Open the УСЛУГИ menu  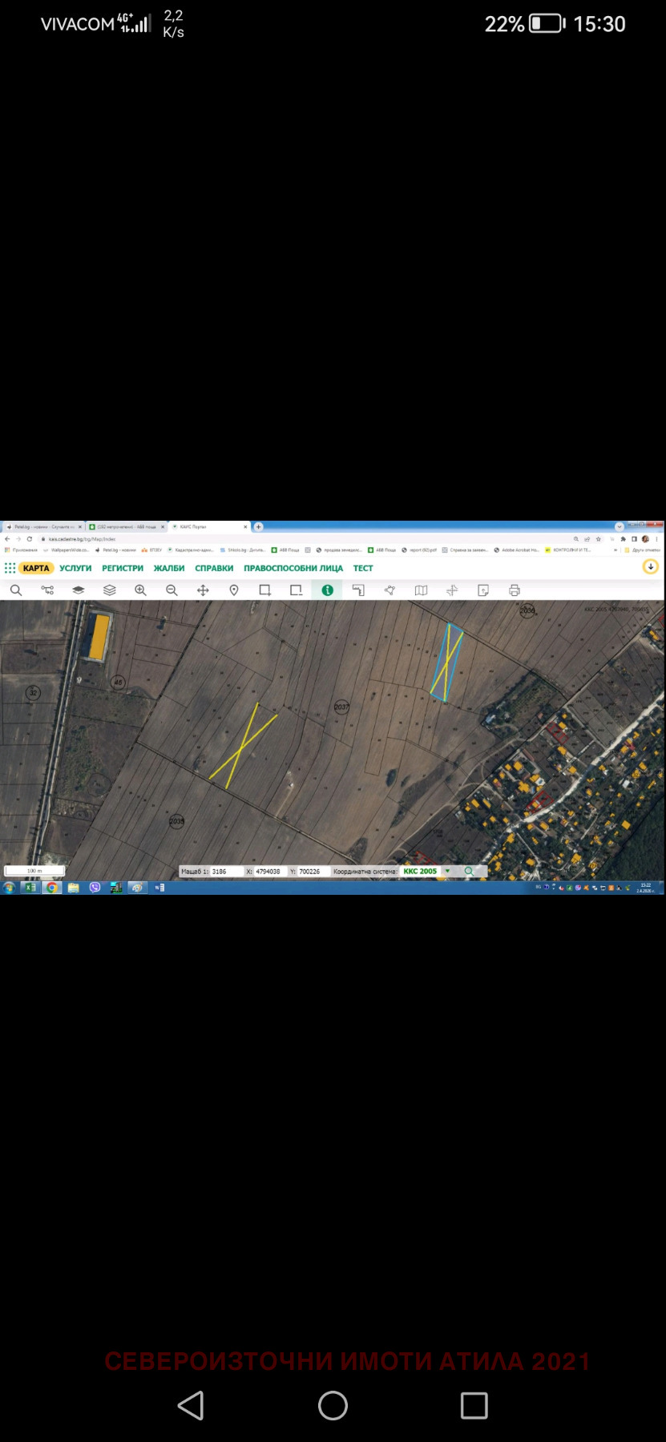tap(75, 568)
